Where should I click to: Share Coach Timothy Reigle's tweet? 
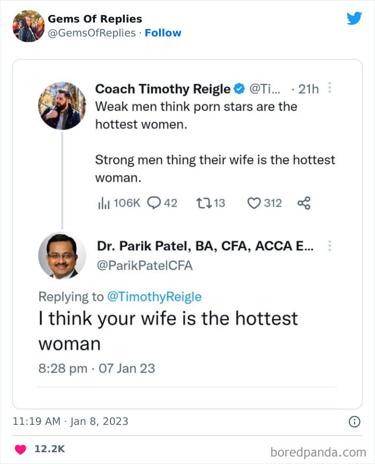click(304, 203)
